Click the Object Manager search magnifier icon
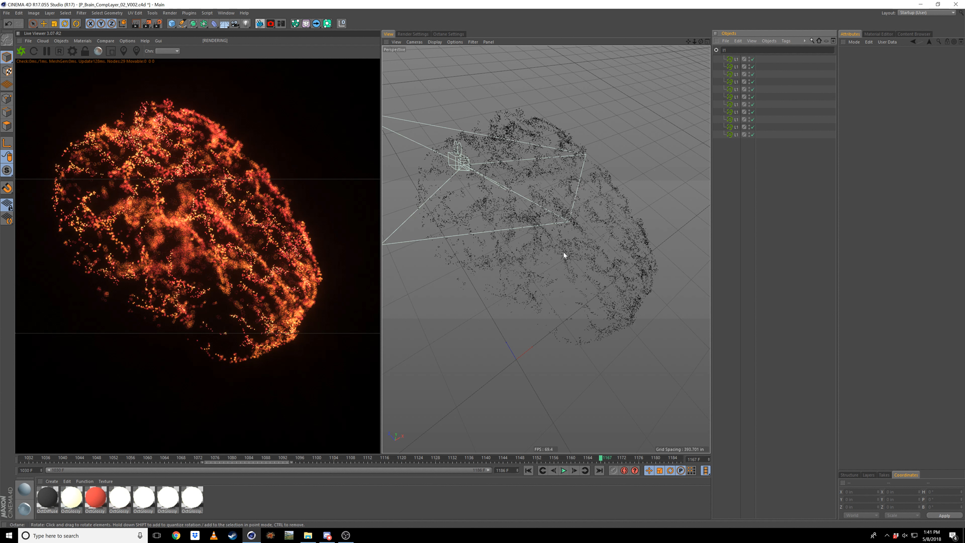 pyautogui.click(x=812, y=41)
